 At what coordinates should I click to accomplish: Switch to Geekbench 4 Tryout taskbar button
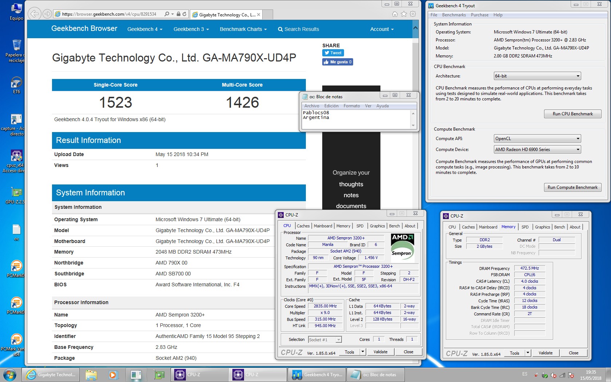317,374
